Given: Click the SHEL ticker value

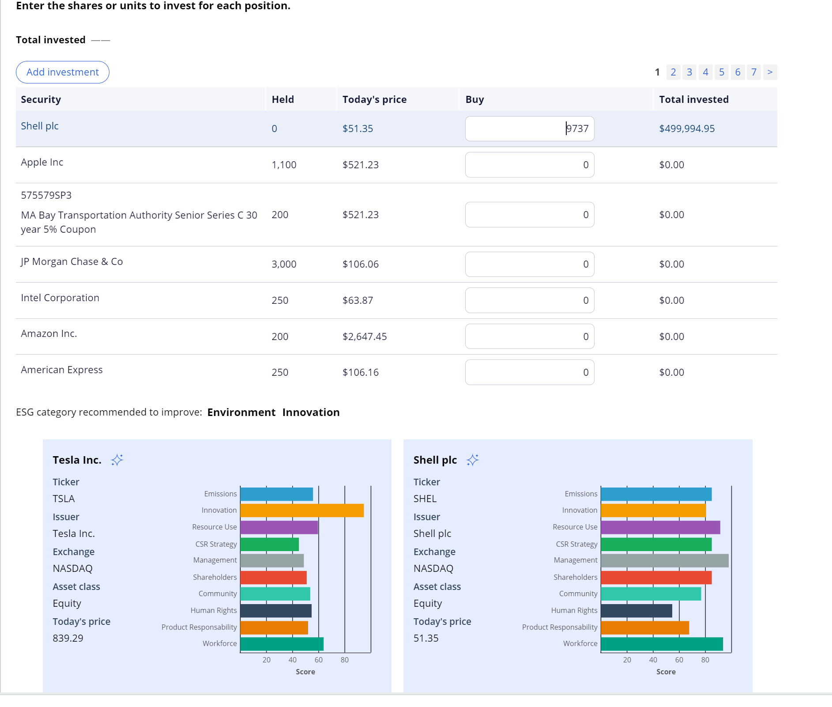Looking at the screenshot, I should pyautogui.click(x=425, y=499).
